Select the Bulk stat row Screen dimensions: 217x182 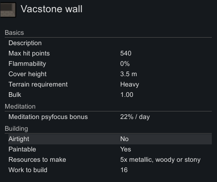(x=110, y=95)
